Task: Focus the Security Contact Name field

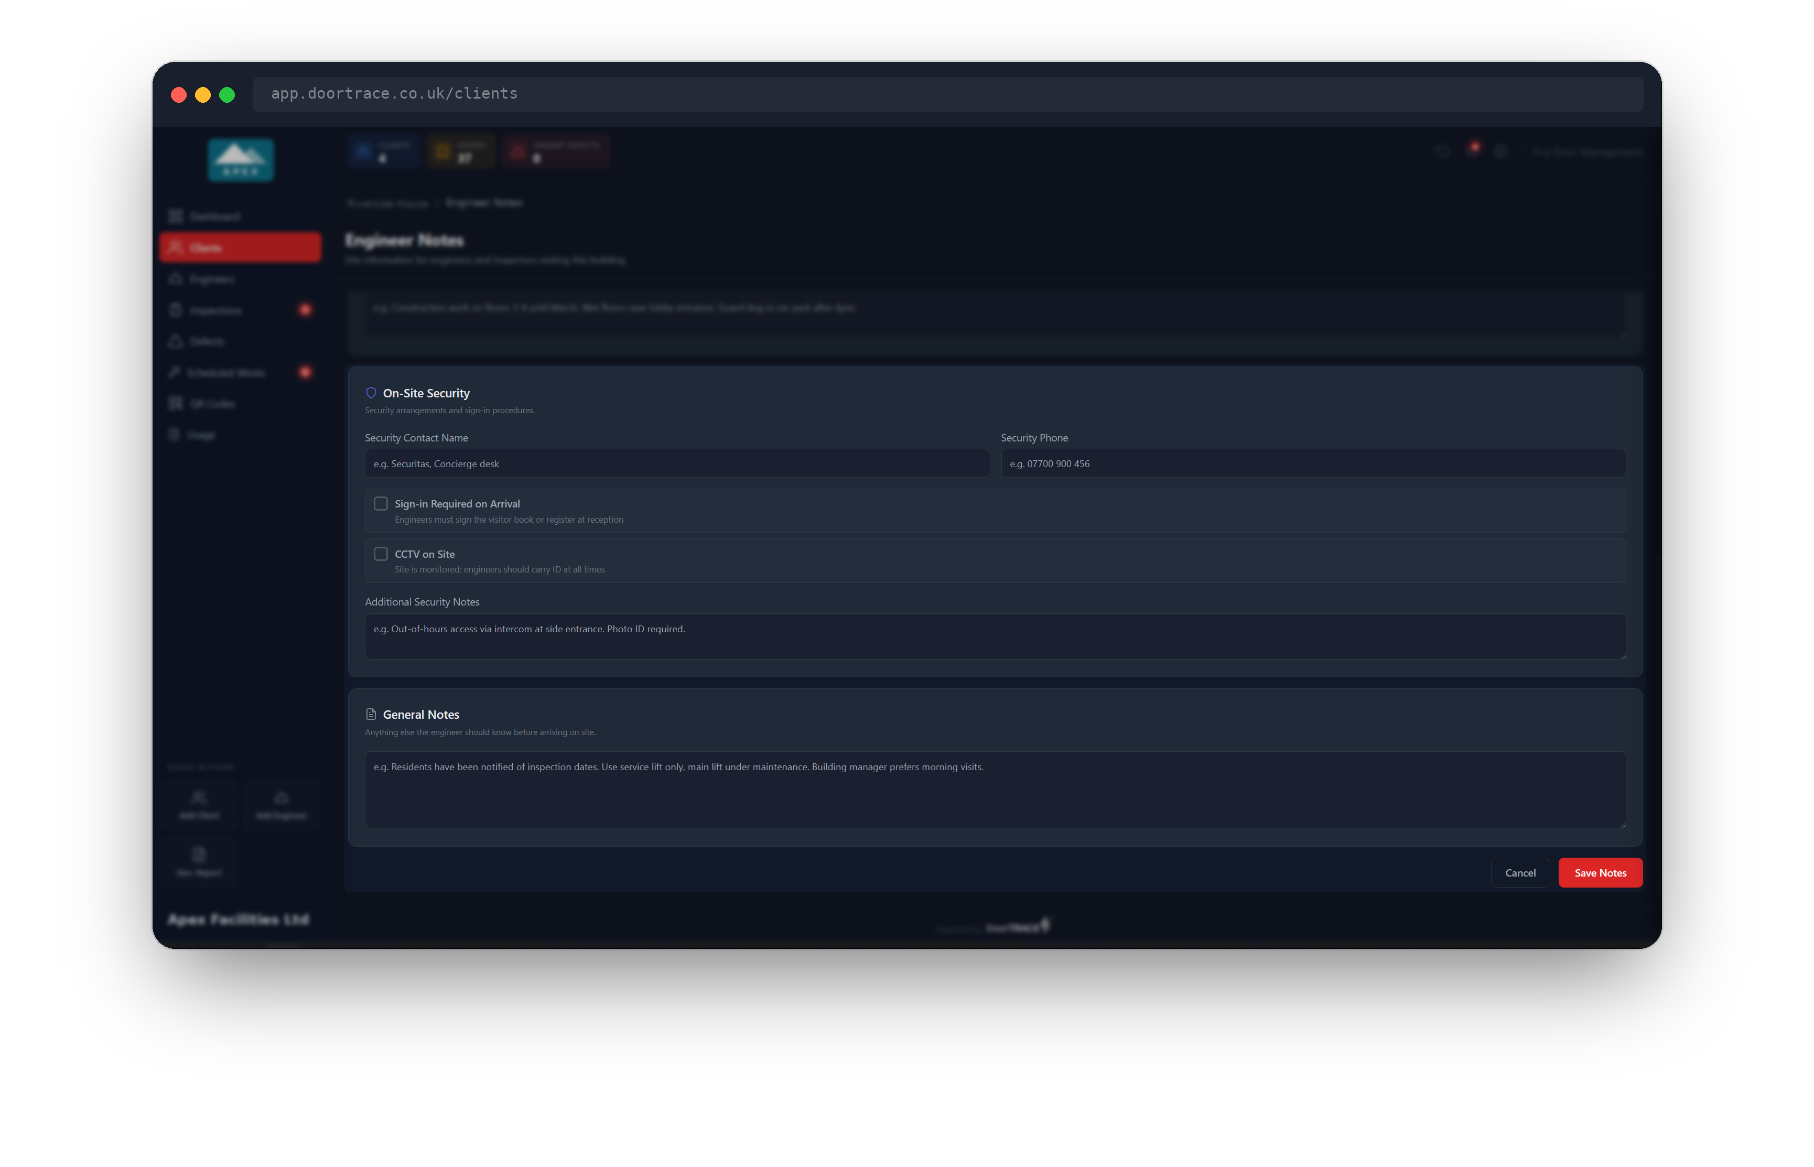Action: [x=677, y=463]
